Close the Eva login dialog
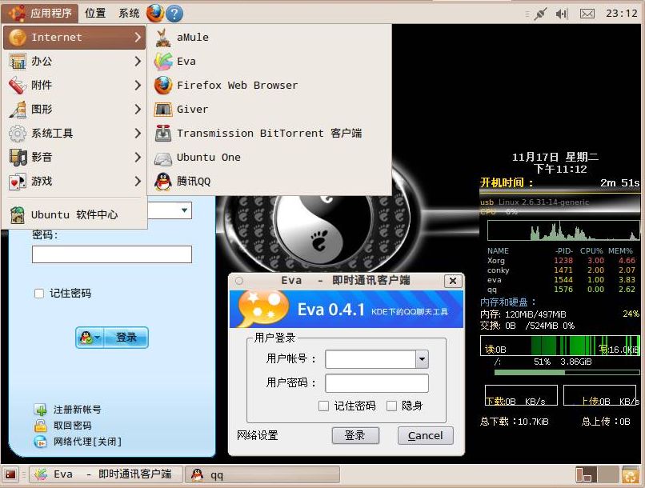The width and height of the screenshot is (645, 488). tap(453, 281)
